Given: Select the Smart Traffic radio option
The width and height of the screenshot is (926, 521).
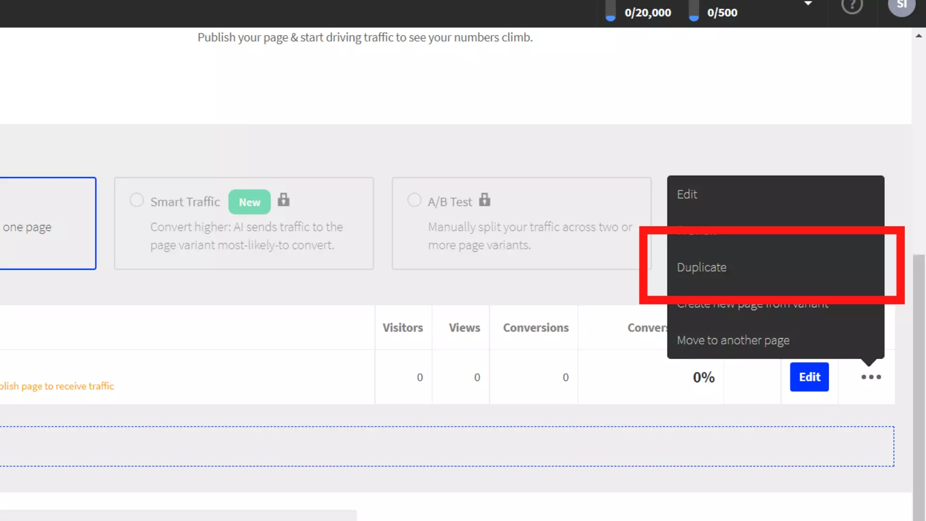Looking at the screenshot, I should (x=136, y=200).
